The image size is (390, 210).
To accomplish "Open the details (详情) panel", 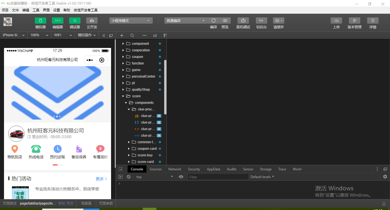I will point(373,21).
